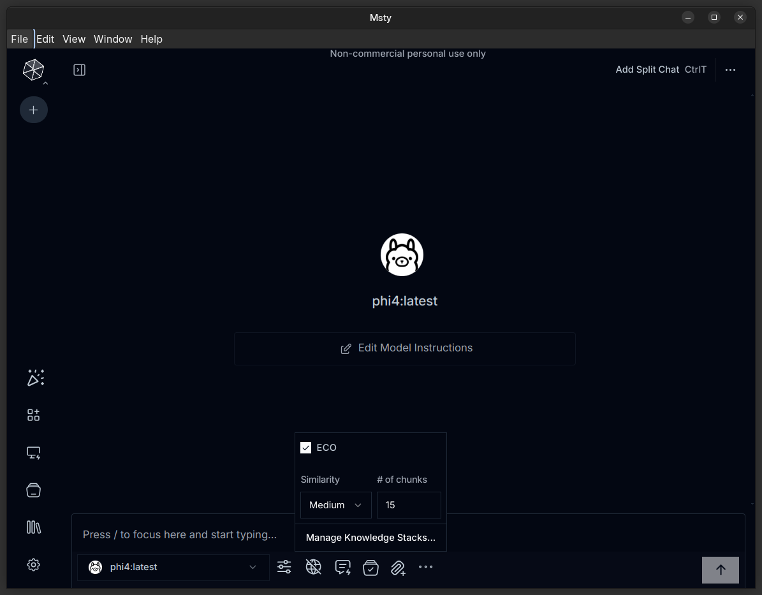Click the attach file paperclip icon
Screen dimensions: 762x595
[398, 568]
